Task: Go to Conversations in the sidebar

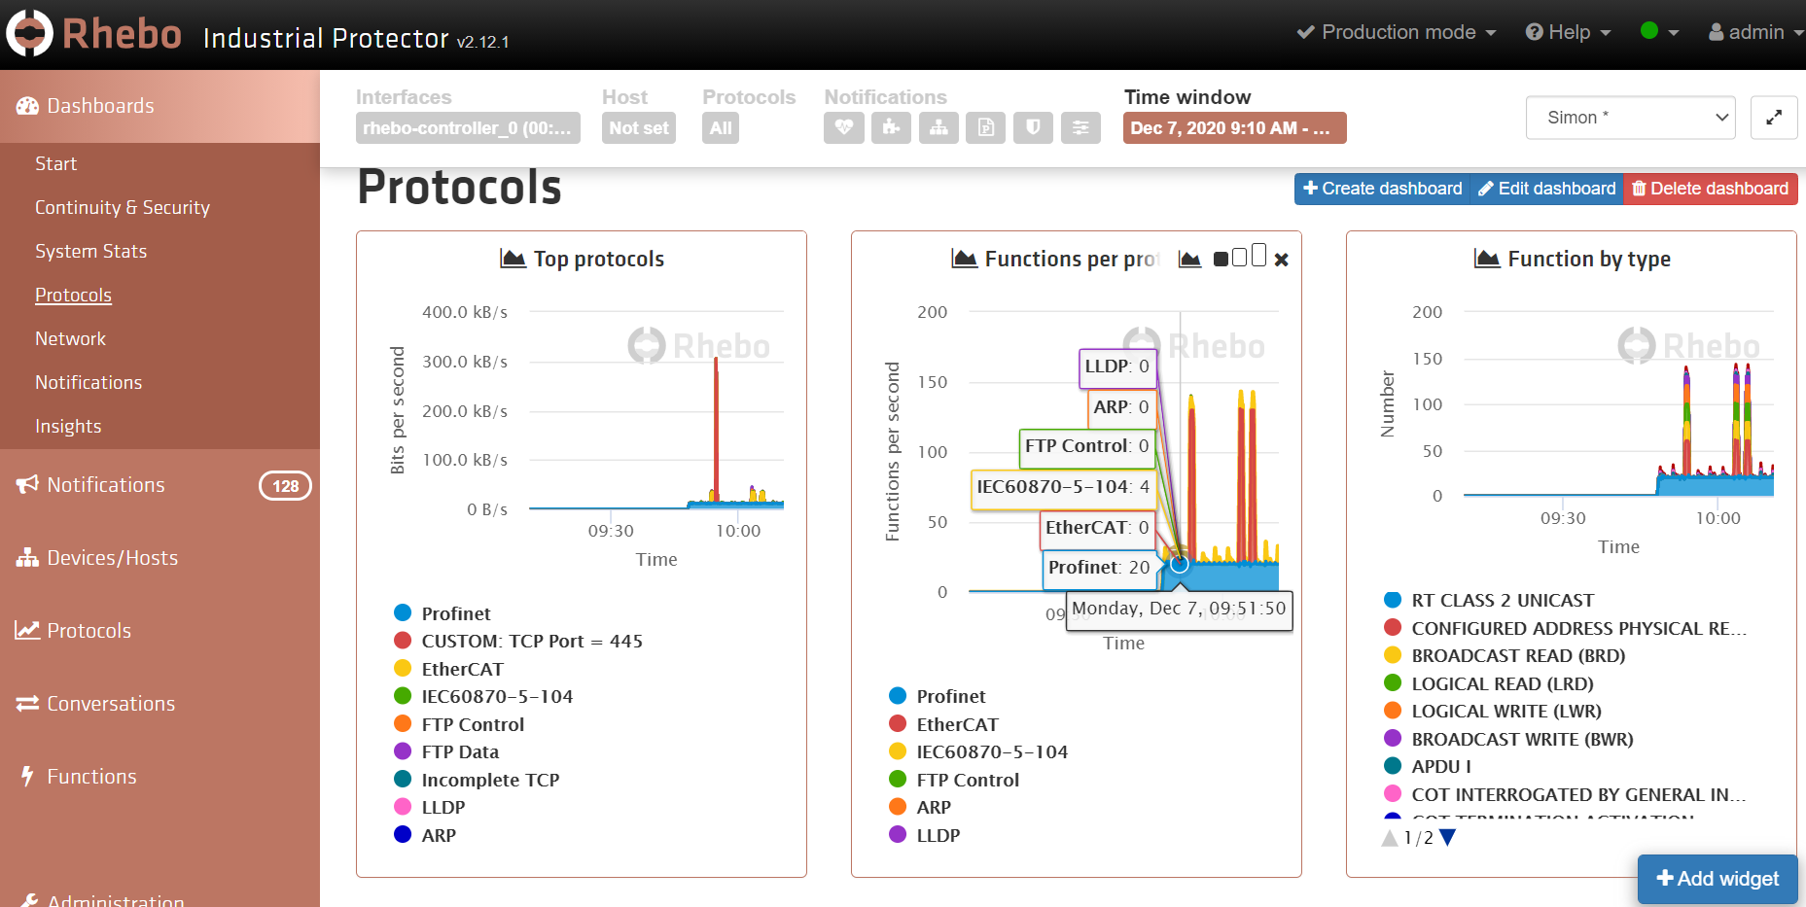Action: (111, 703)
